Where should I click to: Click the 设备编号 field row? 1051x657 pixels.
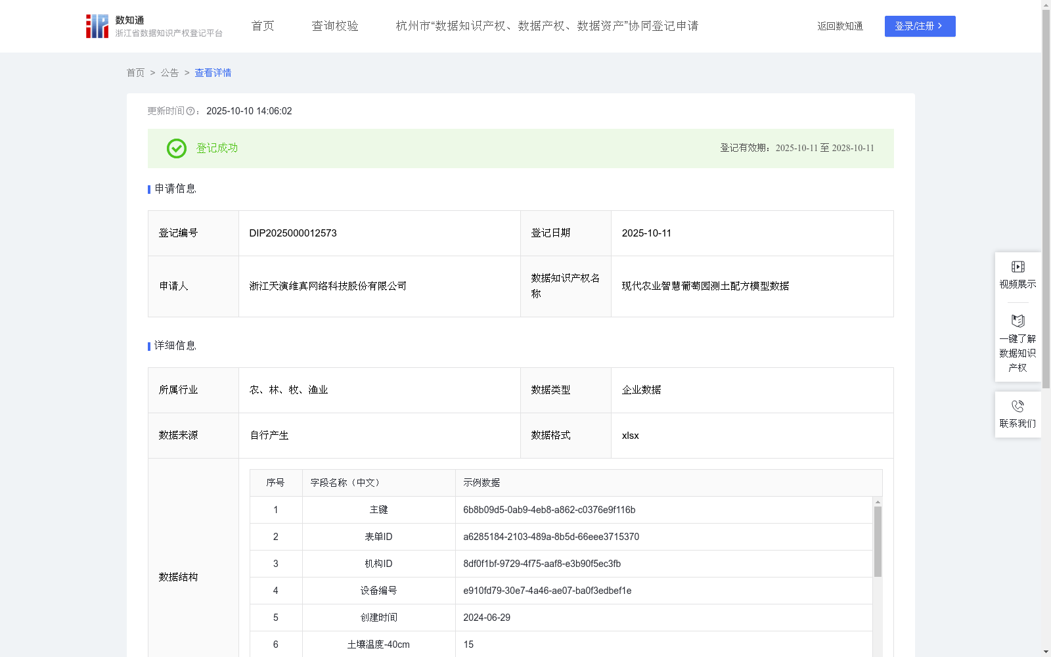[562, 591]
